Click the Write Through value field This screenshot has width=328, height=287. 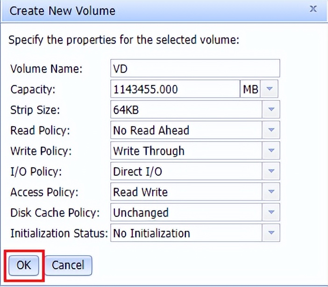click(x=186, y=151)
